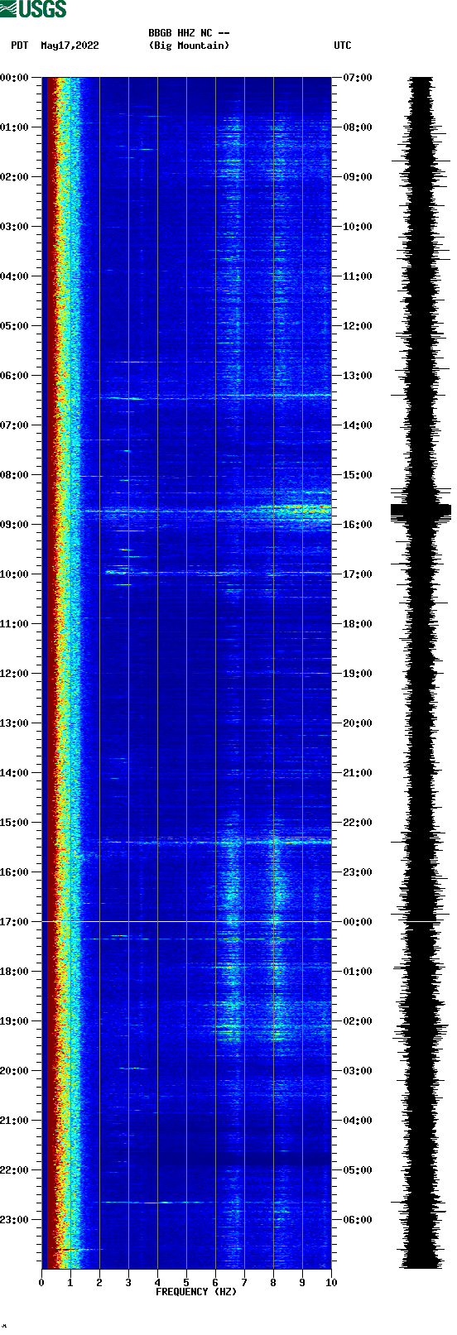Viewport: 457px width, 1335px height.
Task: Click the 21:00 PDT time label
Action: coord(15,1121)
